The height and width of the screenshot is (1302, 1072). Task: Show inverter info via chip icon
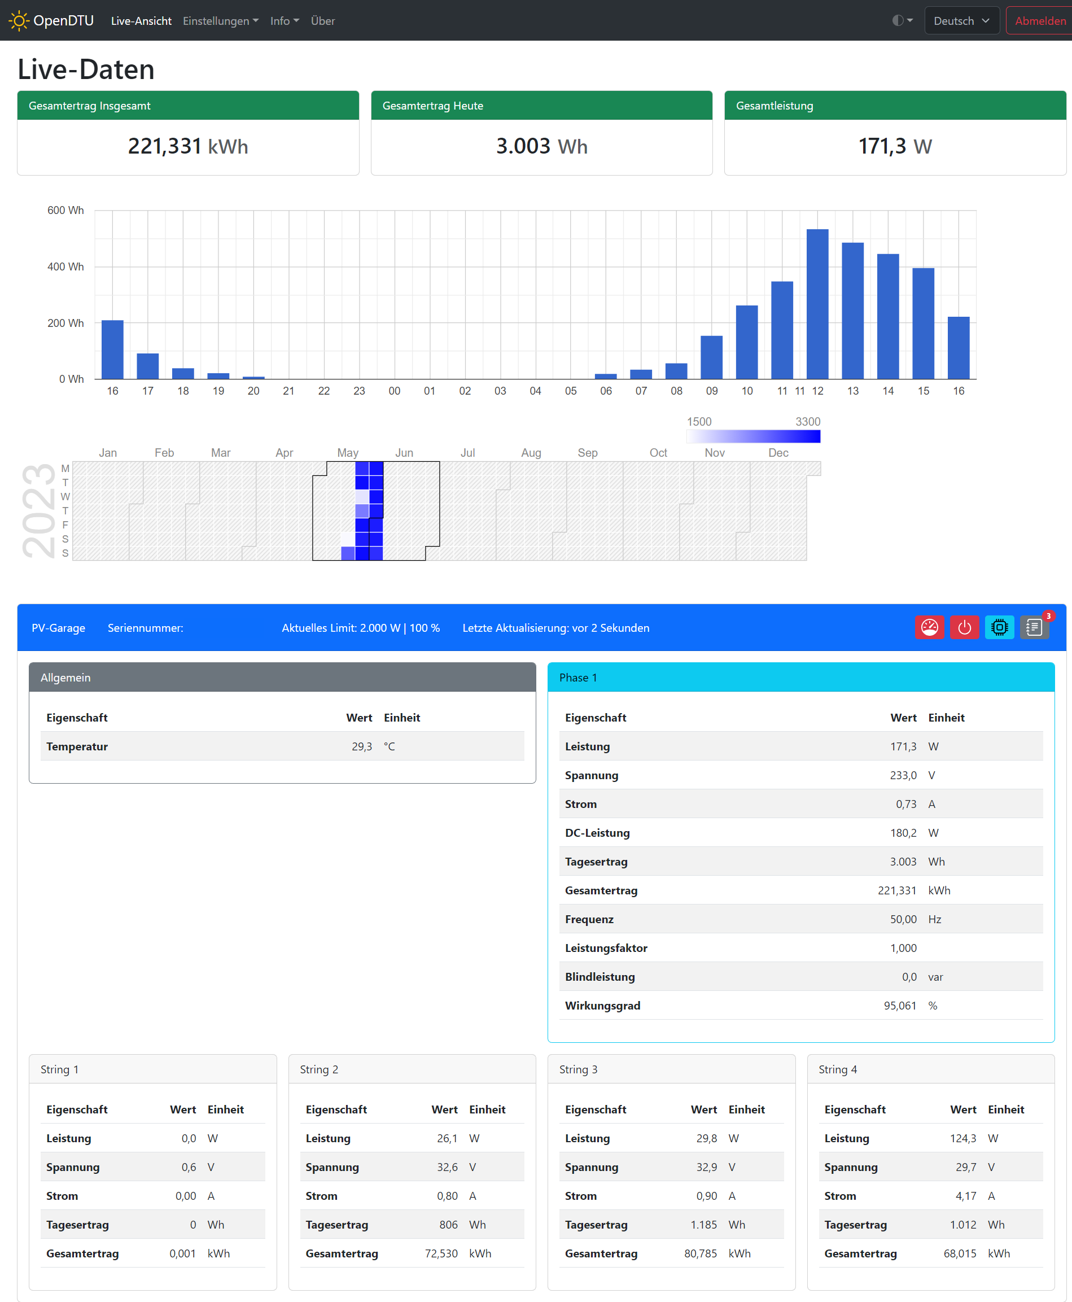[999, 627]
